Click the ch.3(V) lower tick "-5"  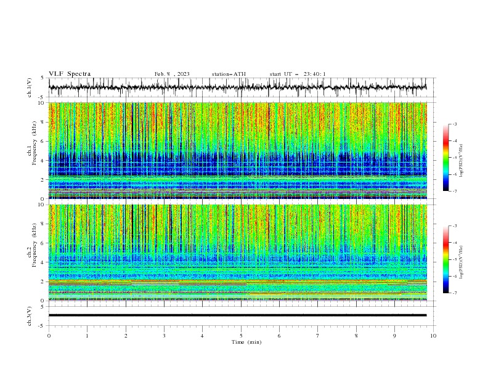pyautogui.click(x=42, y=326)
